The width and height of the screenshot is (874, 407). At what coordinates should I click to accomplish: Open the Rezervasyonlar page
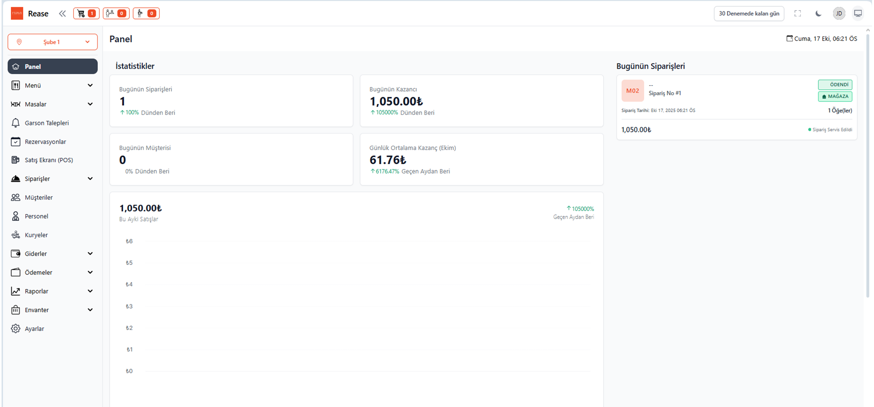click(x=45, y=142)
